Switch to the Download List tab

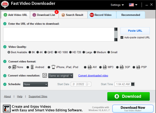[44, 15]
